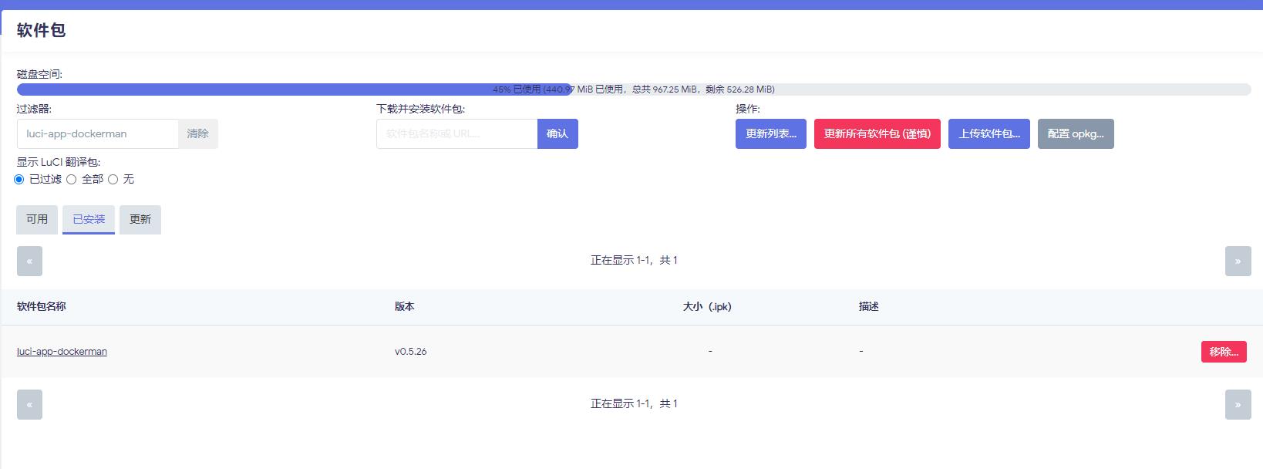Click the 更新列表... button
Screen dimensions: 1263x469
771,133
